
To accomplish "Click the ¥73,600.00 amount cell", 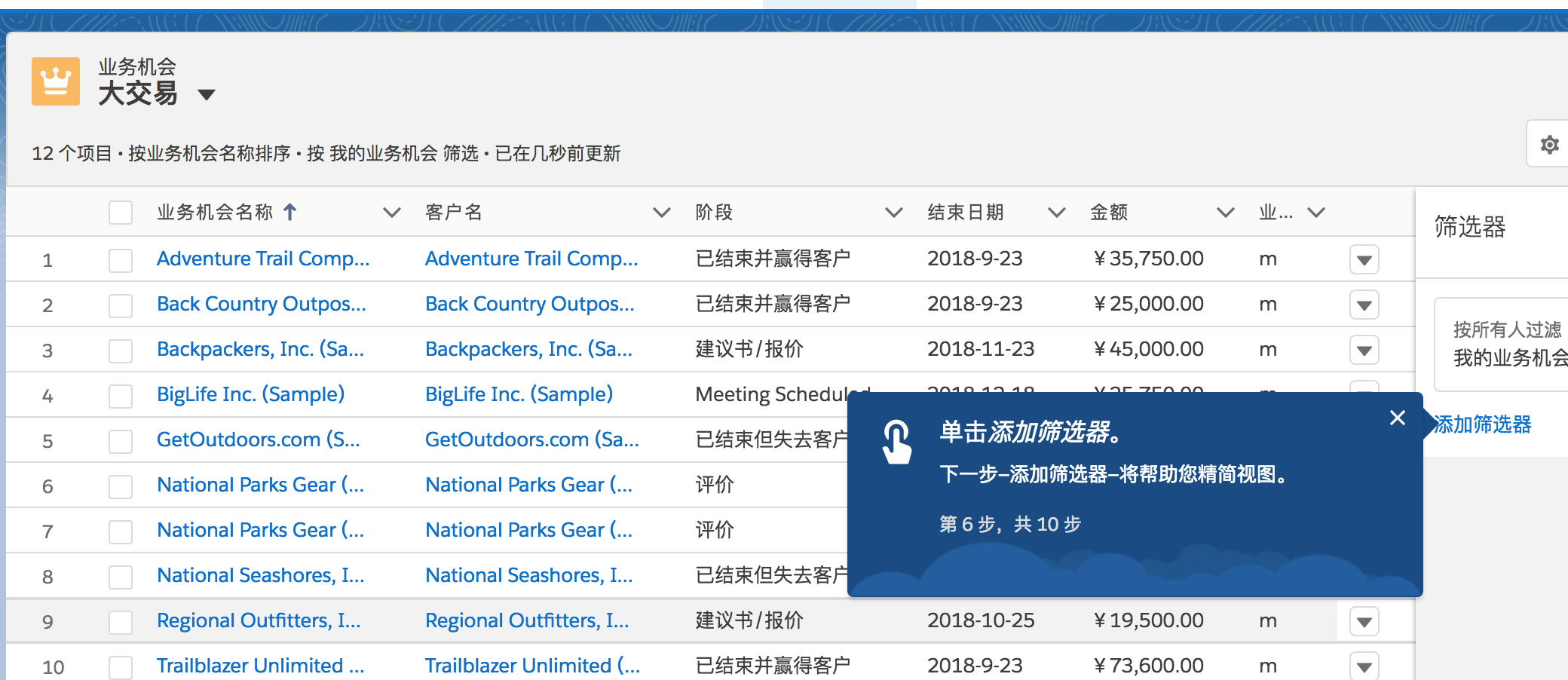I will tap(1149, 666).
